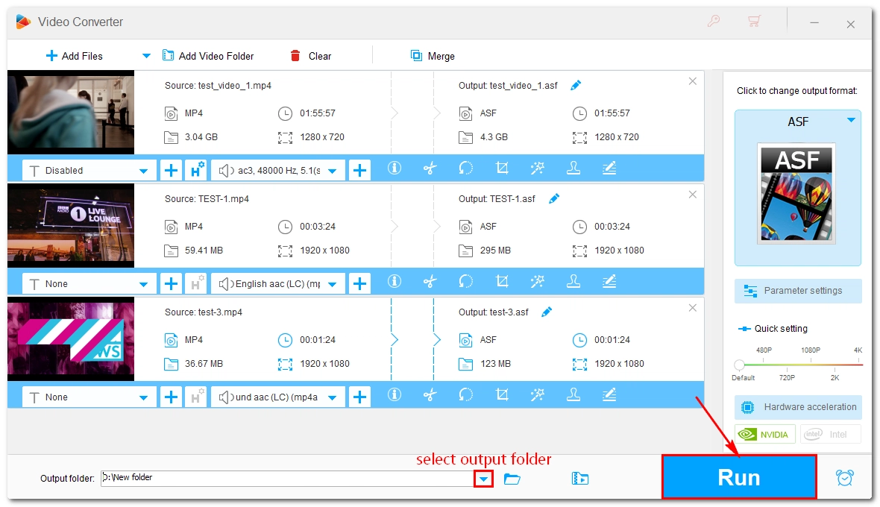Viewport: 880px width, 507px height.
Task: Select test_video_1.mp4 thumbnail
Action: (71, 112)
